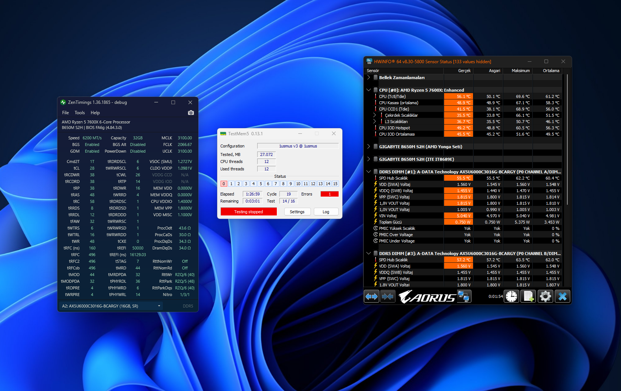Expand the L3 Sıcaklıkları sub-item

(375, 122)
